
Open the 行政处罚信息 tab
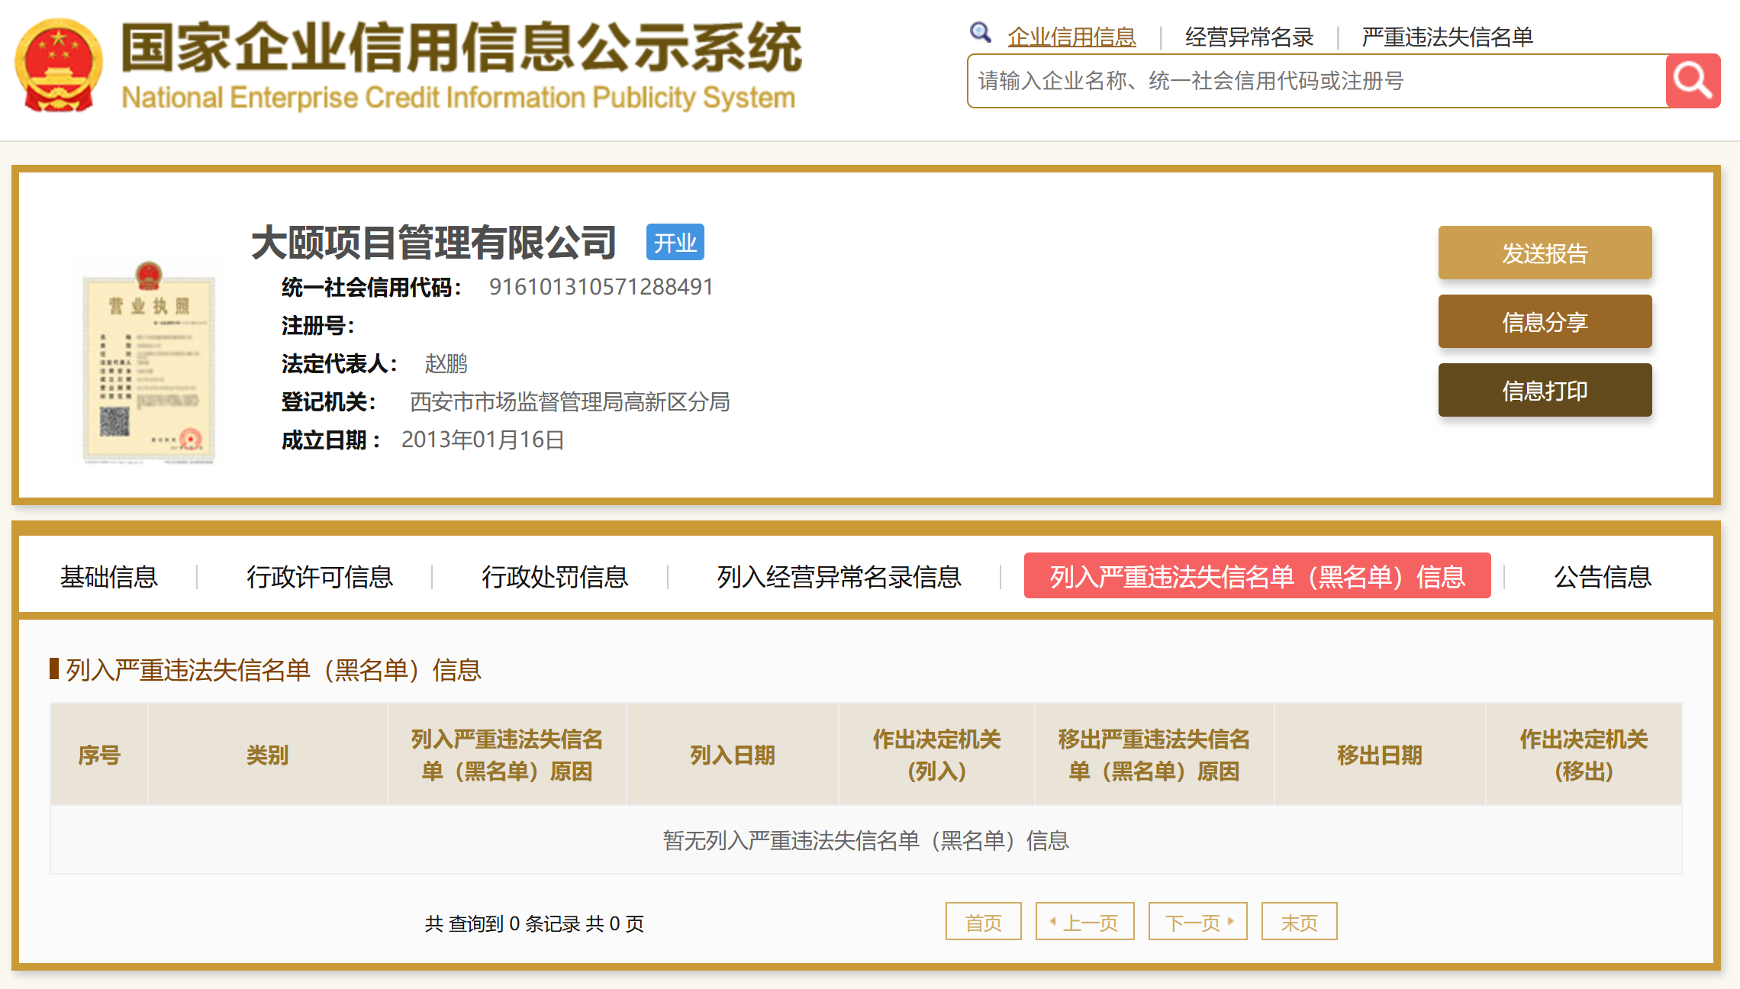pos(555,576)
